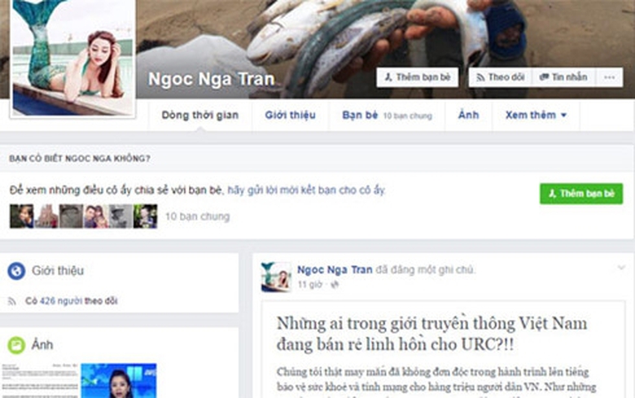Click the green Thêm bạn bè button
Image resolution: width=635 pixels, height=398 pixels.
(581, 194)
